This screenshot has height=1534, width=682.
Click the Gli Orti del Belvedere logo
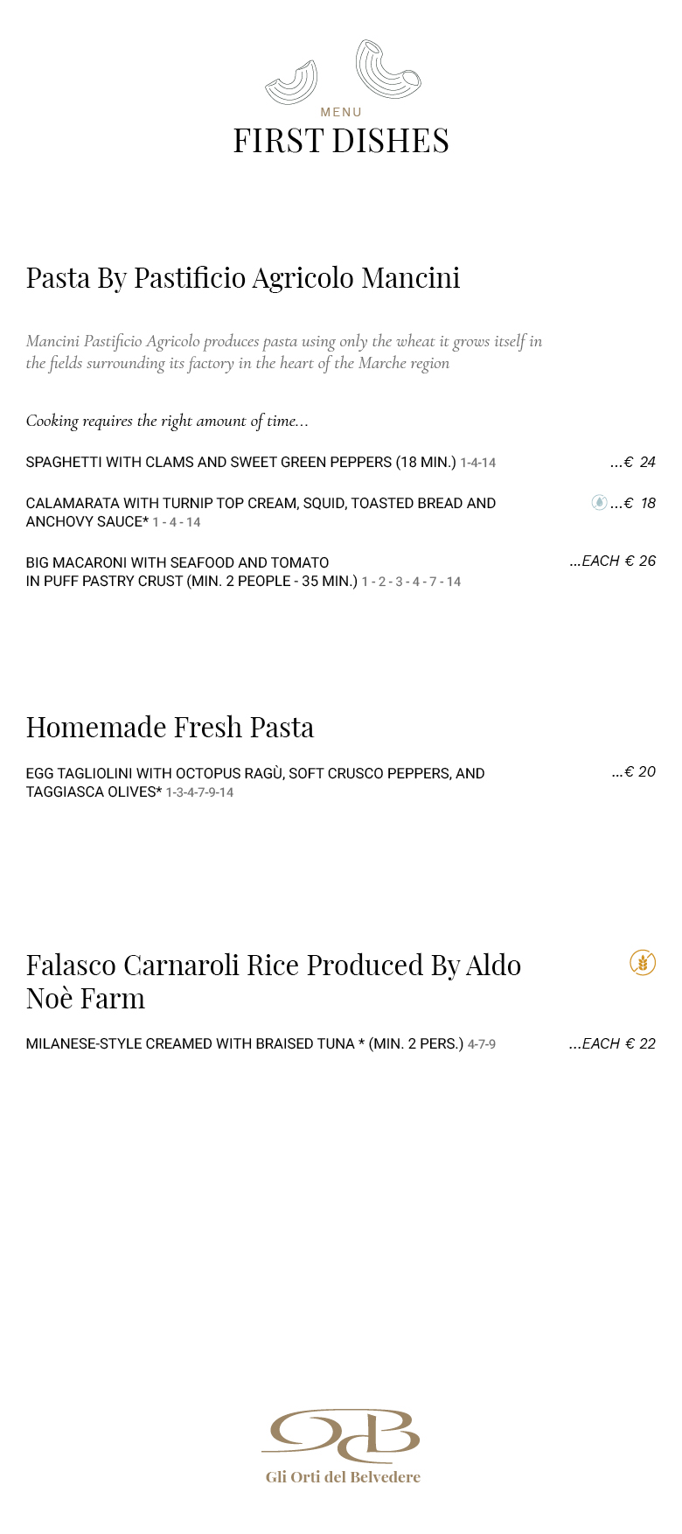(341, 1435)
